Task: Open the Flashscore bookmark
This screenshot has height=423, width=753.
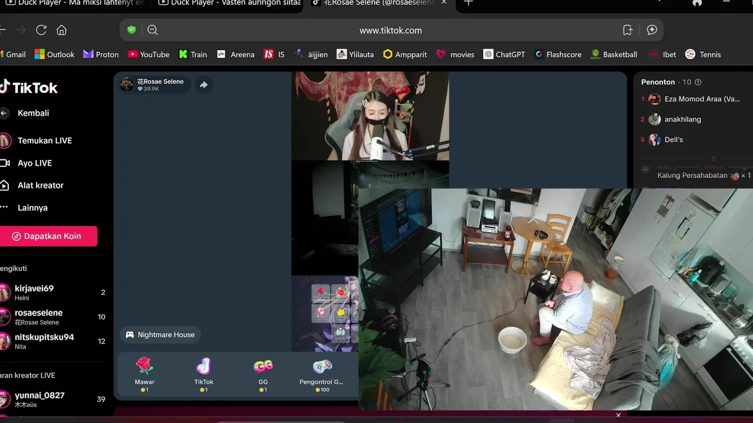Action: click(x=558, y=54)
